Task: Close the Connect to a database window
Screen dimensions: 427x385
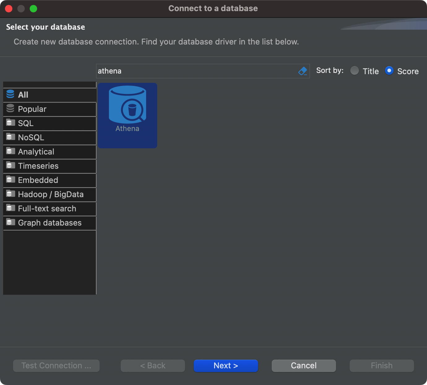Action: point(9,9)
